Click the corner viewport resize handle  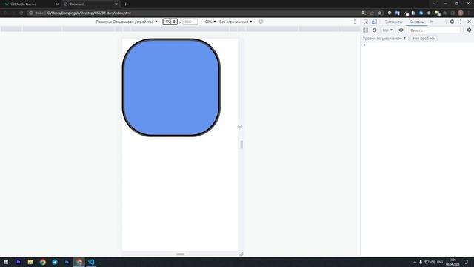point(241,254)
